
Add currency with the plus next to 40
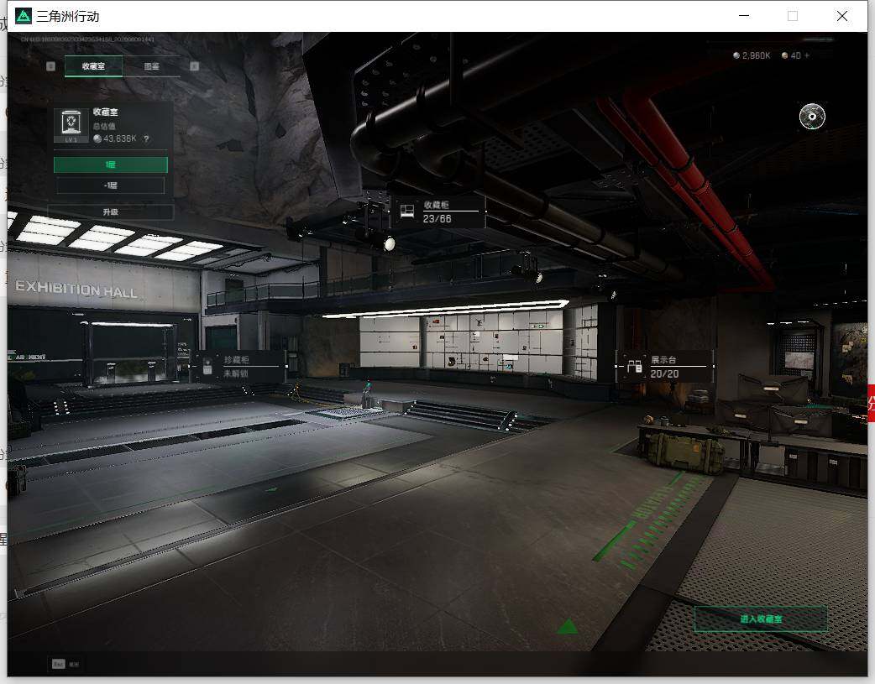pyautogui.click(x=807, y=55)
